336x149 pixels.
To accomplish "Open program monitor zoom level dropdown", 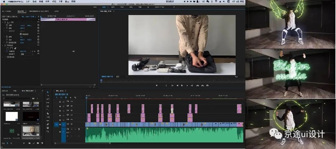I will [121, 77].
